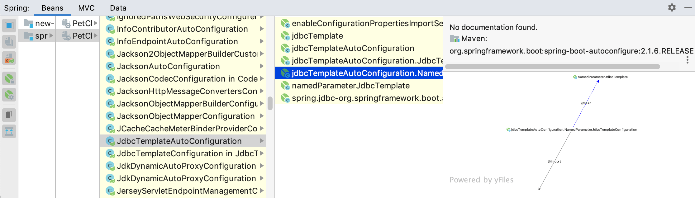Select jdbcTemplateAutoConfiguration bean

359,48
